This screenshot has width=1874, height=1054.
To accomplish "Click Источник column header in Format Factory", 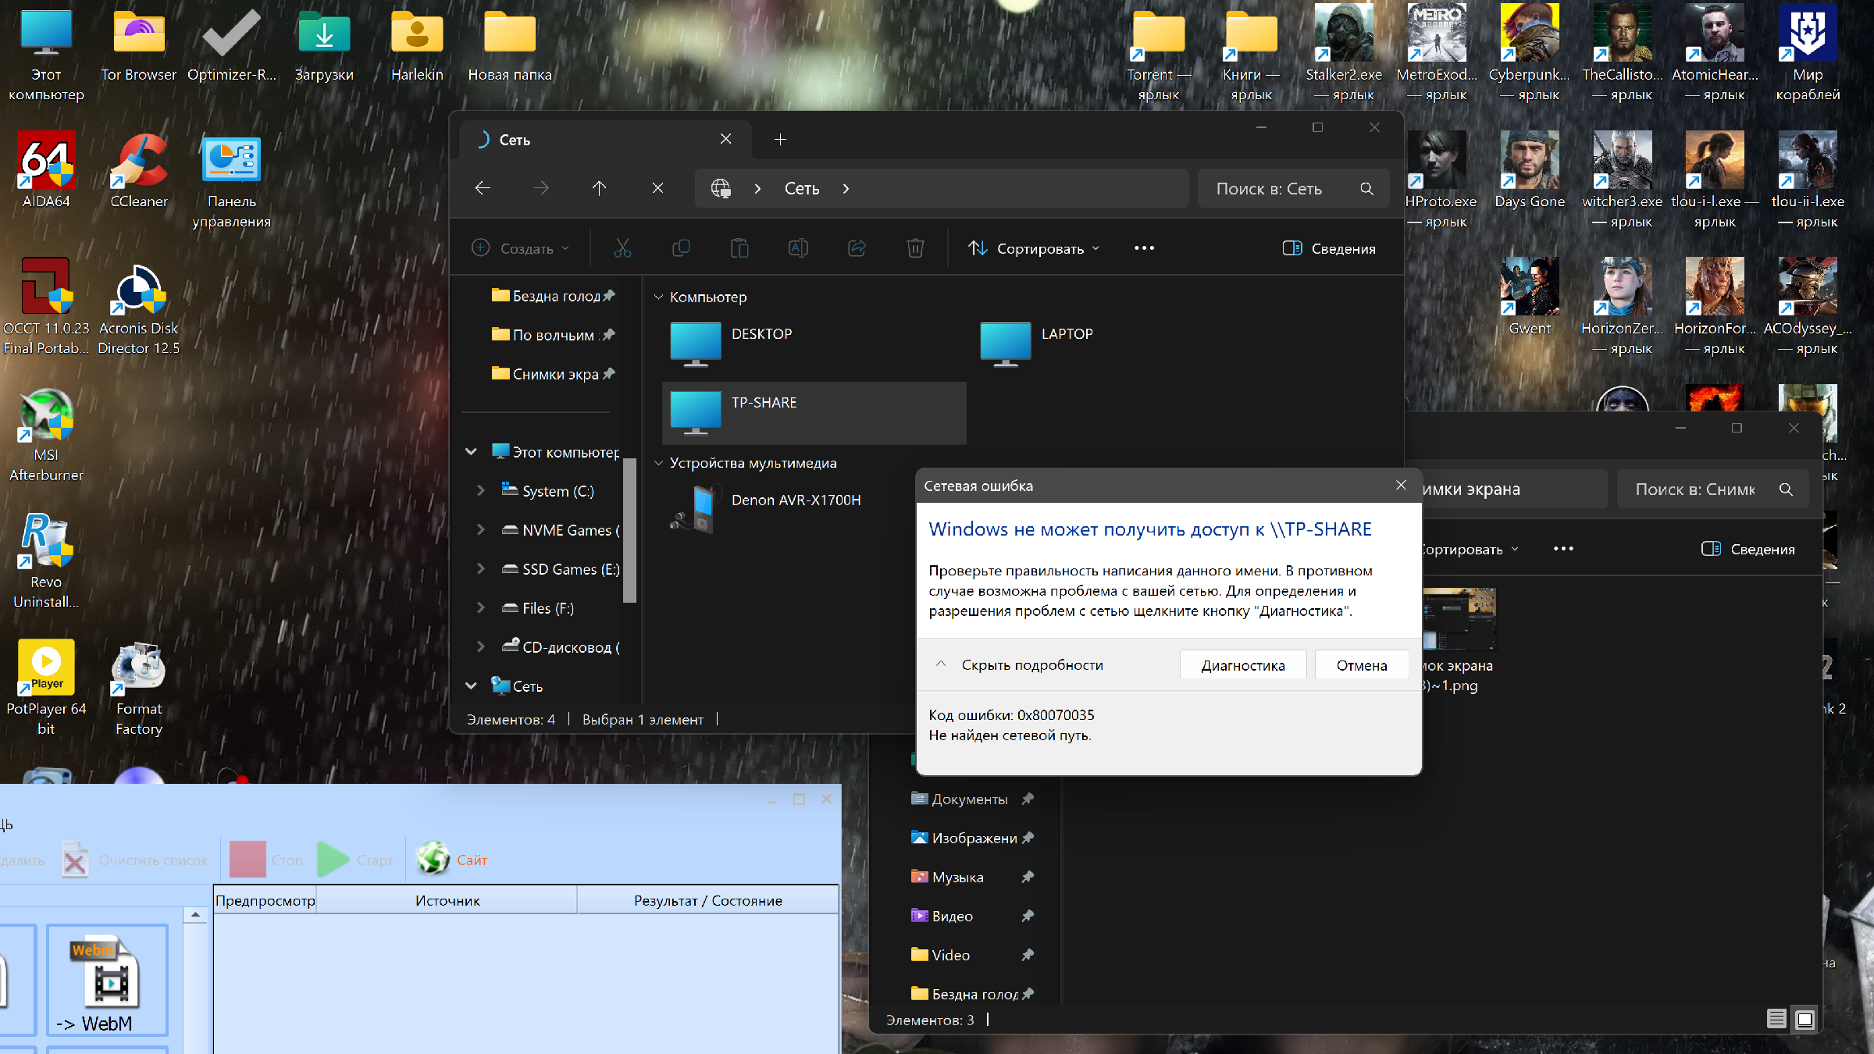I will (447, 900).
